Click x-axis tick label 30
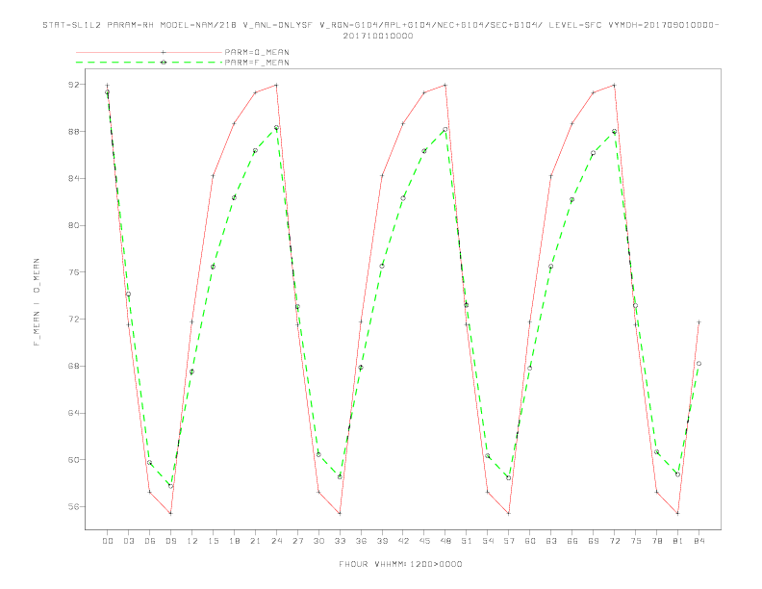This screenshot has height=589, width=762. point(318,541)
